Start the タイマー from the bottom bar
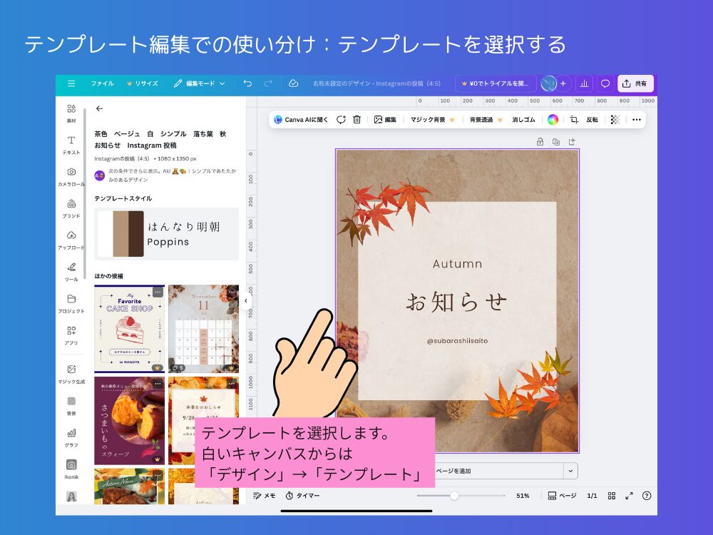 tap(303, 495)
